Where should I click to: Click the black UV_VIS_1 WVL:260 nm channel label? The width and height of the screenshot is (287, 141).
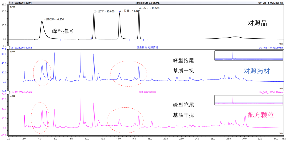click(x=271, y=3)
